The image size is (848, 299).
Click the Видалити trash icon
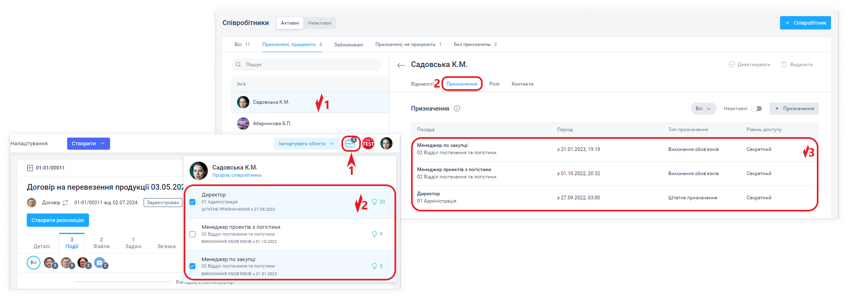[784, 65]
